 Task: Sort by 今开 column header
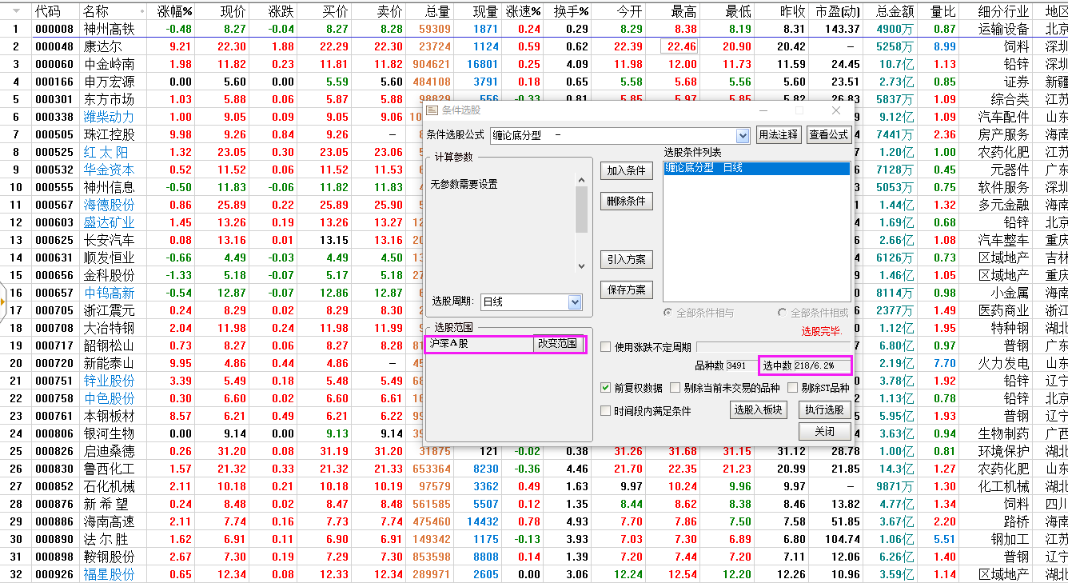pyautogui.click(x=628, y=11)
